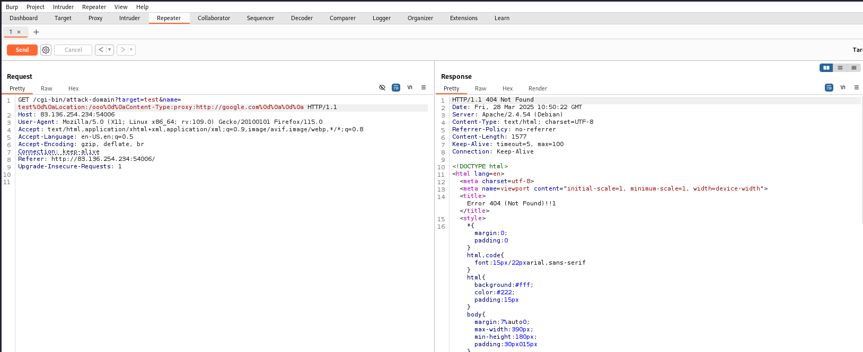
Task: Switch to the Dashboard tab
Action: pos(24,18)
